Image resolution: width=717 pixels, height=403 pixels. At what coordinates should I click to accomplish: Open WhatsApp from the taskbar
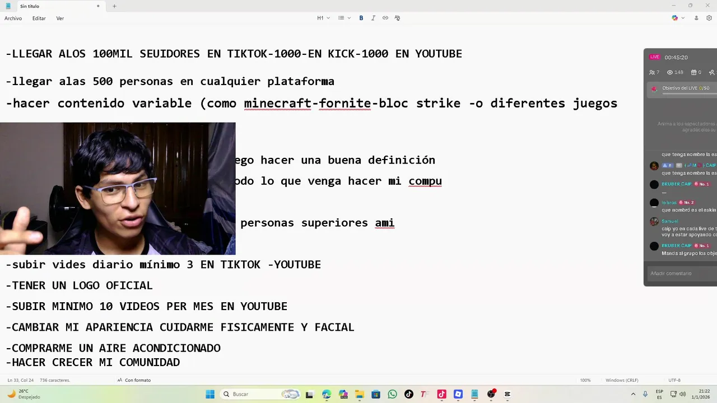point(392,394)
